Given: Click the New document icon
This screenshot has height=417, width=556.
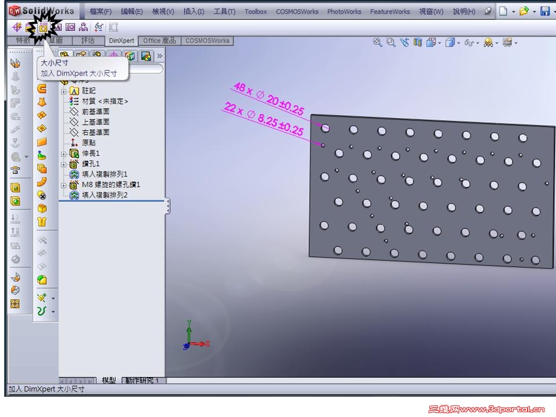Looking at the screenshot, I should click(503, 12).
